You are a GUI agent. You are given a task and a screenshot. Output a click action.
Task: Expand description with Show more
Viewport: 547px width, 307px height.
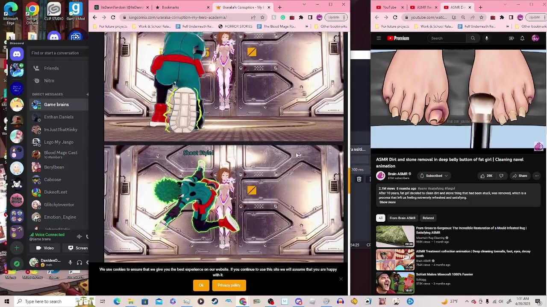coord(387,202)
